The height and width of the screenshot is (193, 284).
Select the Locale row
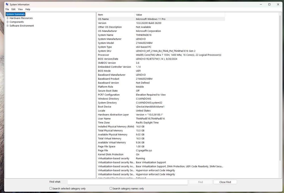tap(161, 111)
